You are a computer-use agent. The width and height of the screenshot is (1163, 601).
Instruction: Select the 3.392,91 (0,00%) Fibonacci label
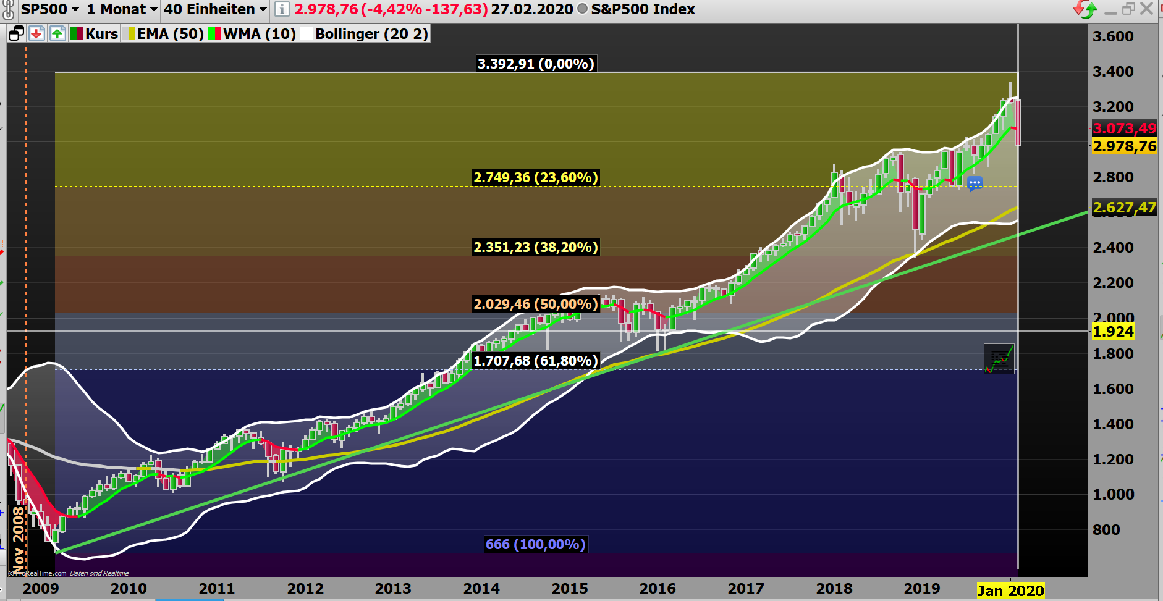pos(536,64)
